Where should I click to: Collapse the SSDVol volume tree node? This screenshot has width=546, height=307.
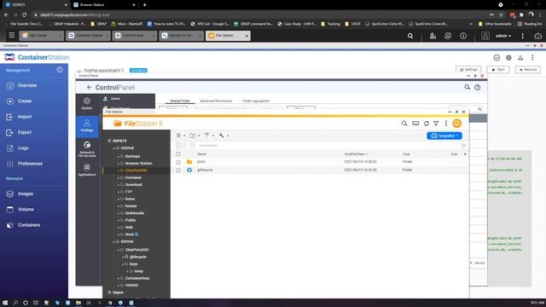113,241
